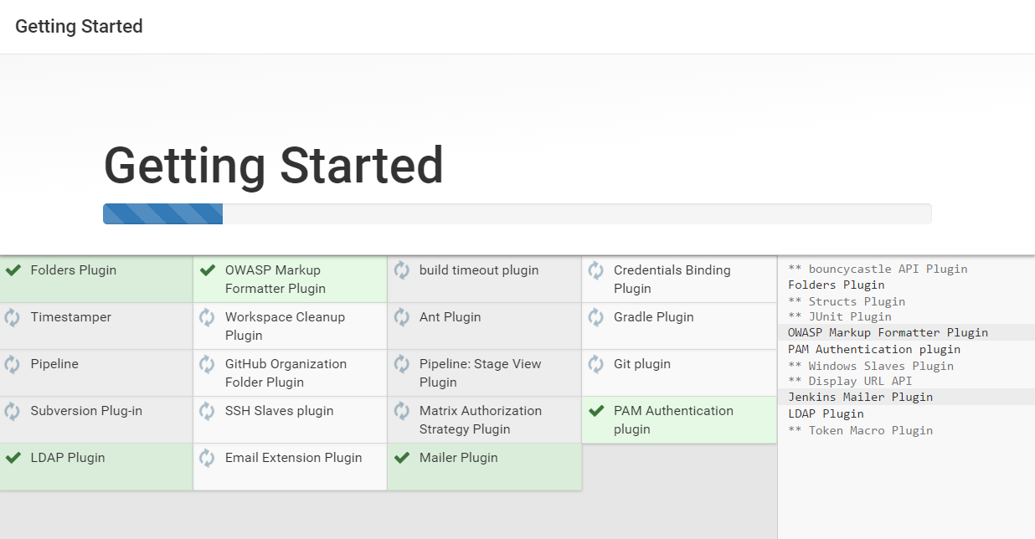Click the pending spinner on build timeout plugin
1035x539 pixels.
click(401, 270)
